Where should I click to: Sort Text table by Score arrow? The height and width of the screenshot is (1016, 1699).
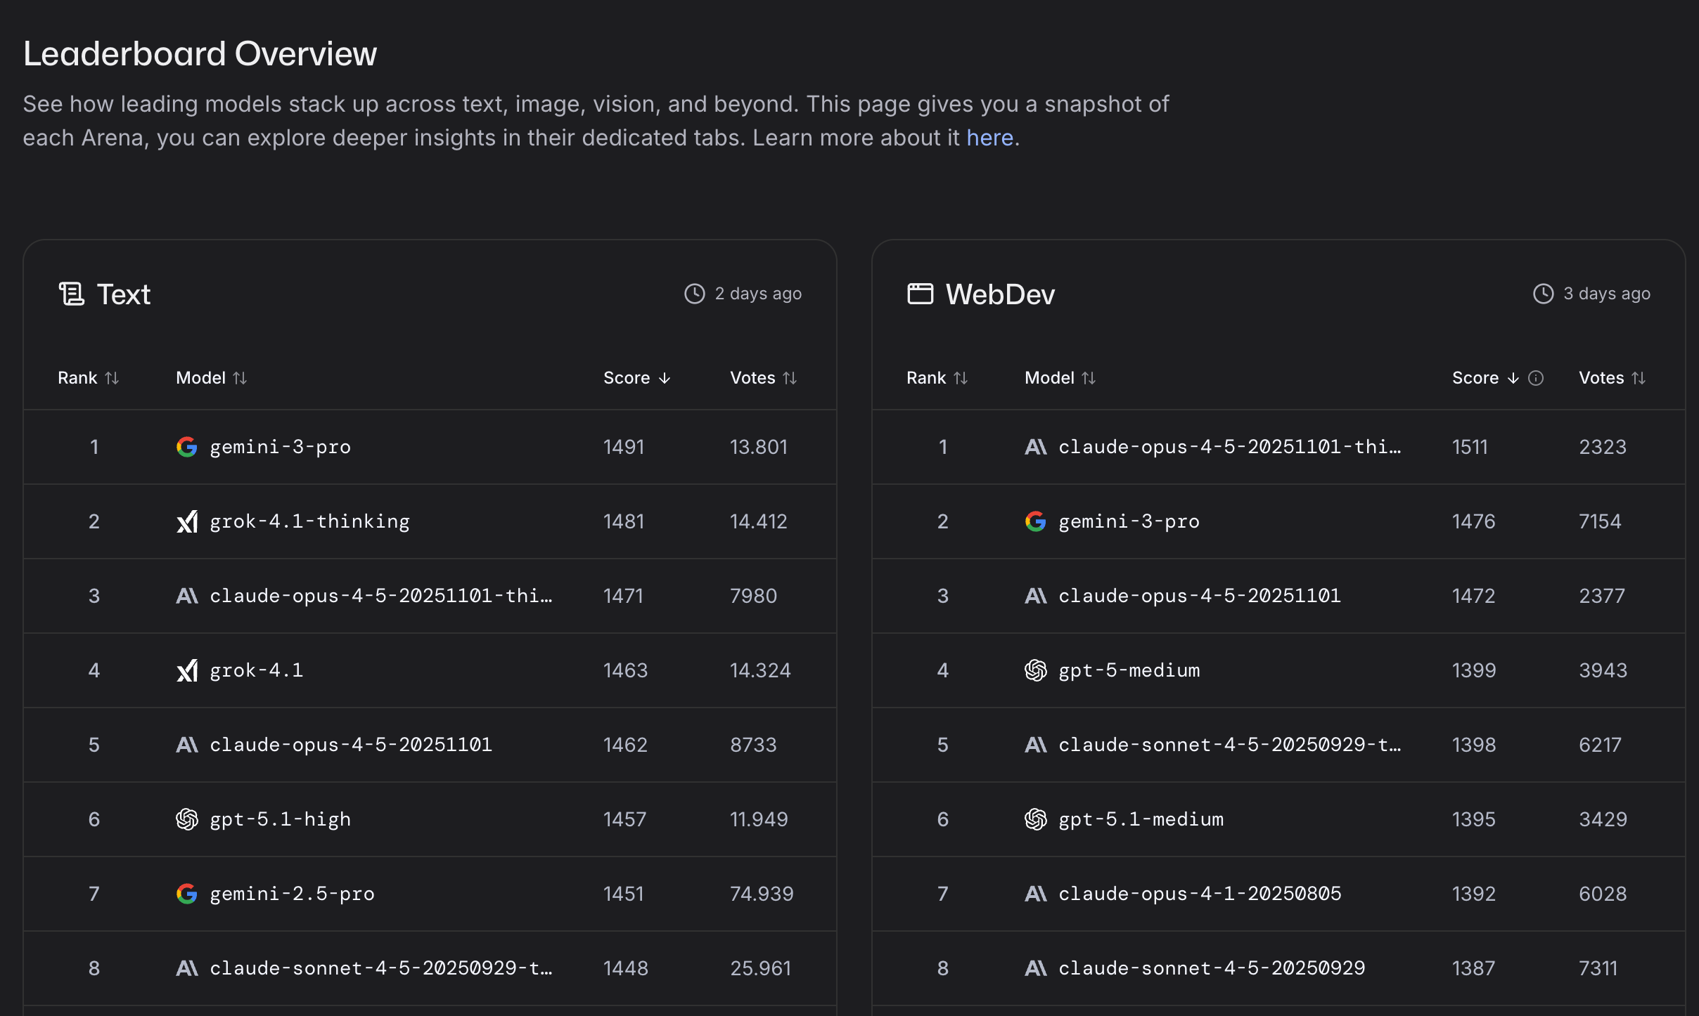coord(665,378)
